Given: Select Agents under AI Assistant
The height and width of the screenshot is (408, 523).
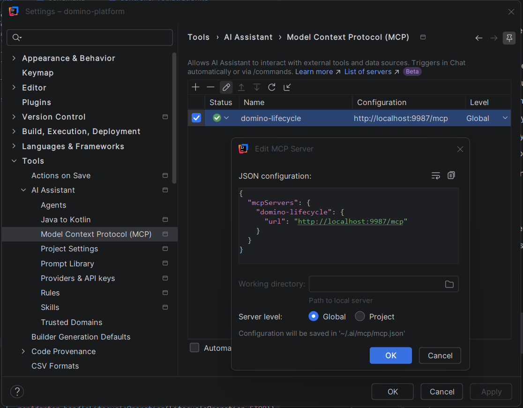Looking at the screenshot, I should pos(53,205).
